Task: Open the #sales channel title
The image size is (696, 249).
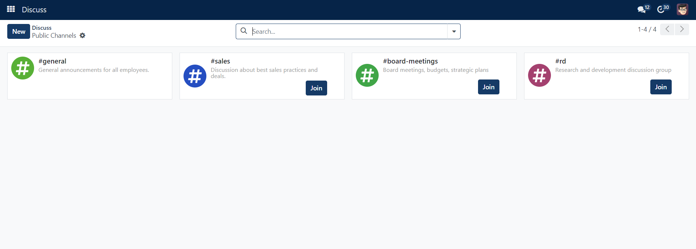Action: tap(221, 61)
